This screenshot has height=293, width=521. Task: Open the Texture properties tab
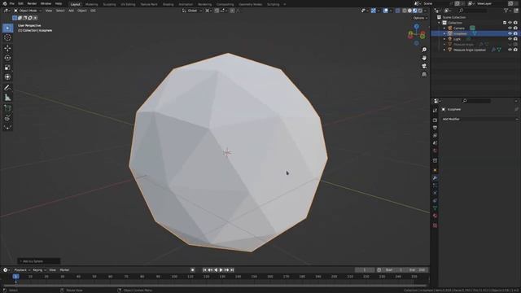(435, 225)
